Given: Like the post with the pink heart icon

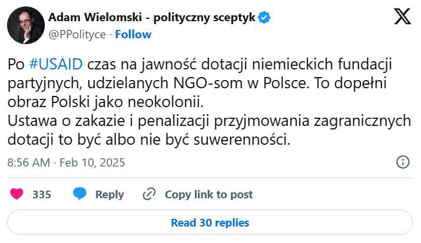Looking at the screenshot, I should [x=16, y=194].
